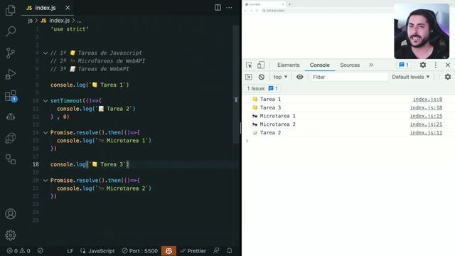The image size is (455, 256).
Task: Toggle the live expression eye icon
Action: tap(299, 77)
